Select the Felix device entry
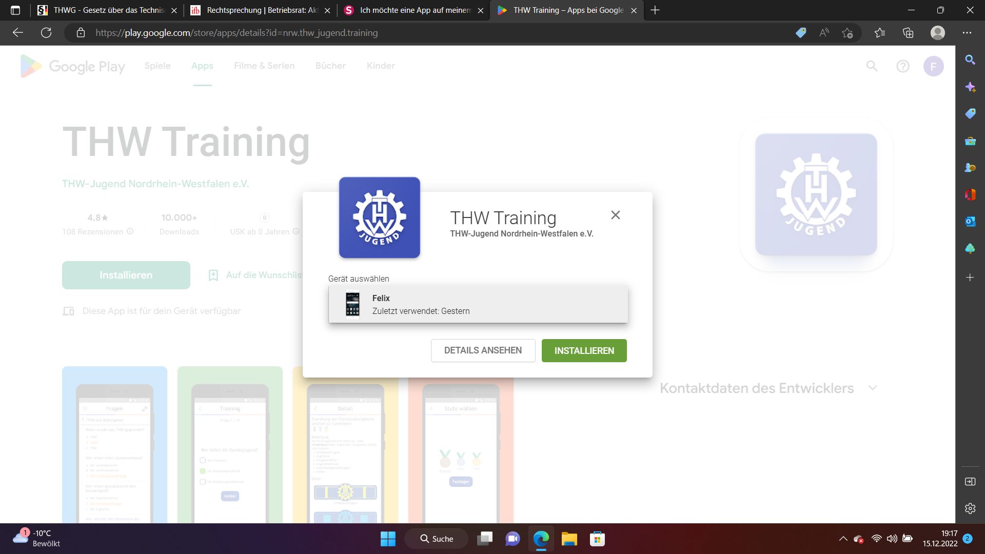Viewport: 985px width, 554px height. tap(478, 304)
